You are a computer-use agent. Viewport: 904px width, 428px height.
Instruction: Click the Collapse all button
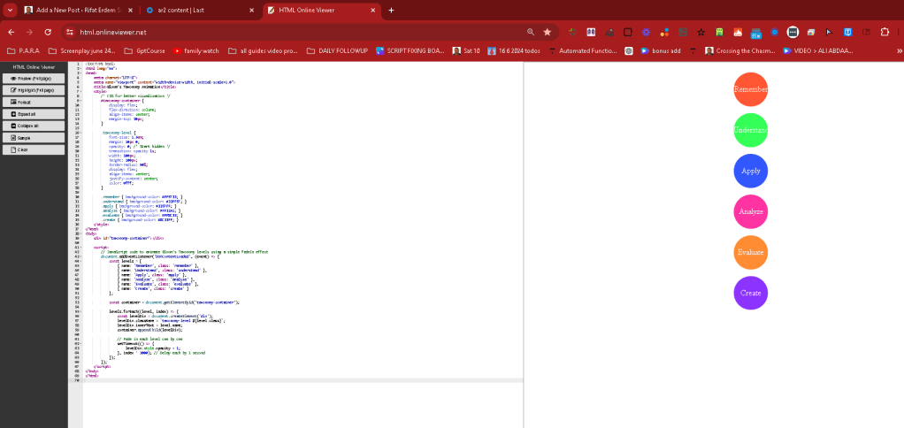[34, 126]
